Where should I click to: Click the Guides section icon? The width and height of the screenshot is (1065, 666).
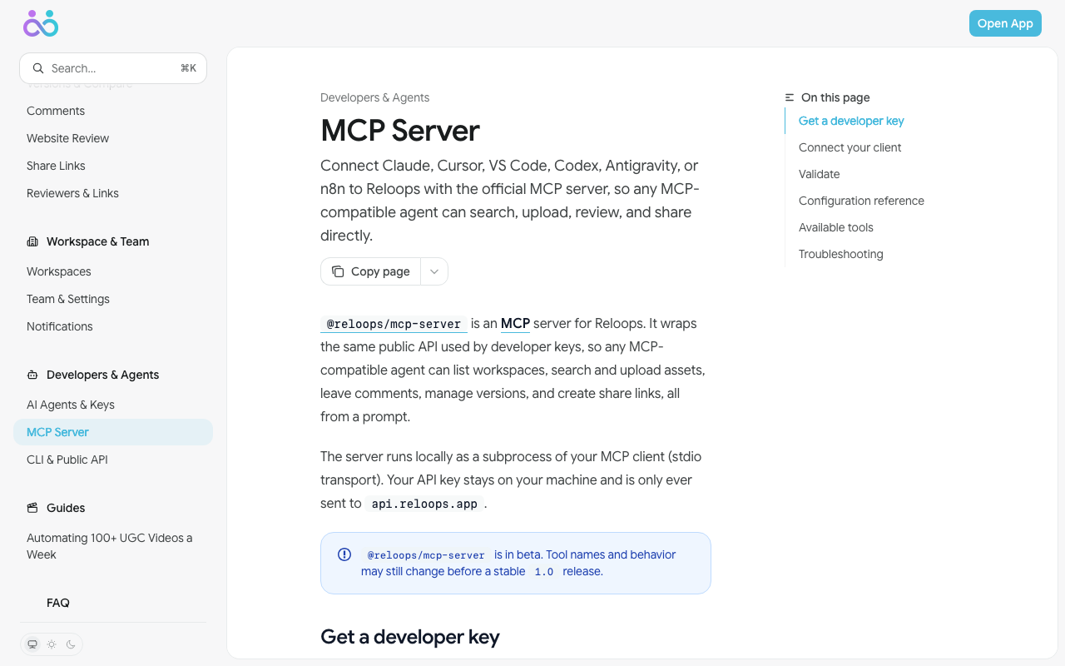32,508
